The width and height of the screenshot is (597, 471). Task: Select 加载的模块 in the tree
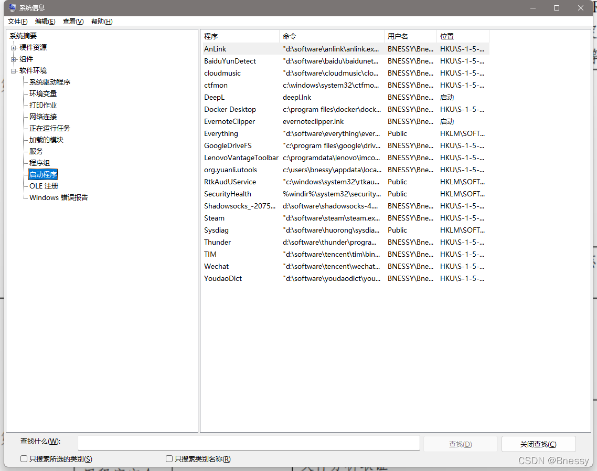[x=47, y=140]
